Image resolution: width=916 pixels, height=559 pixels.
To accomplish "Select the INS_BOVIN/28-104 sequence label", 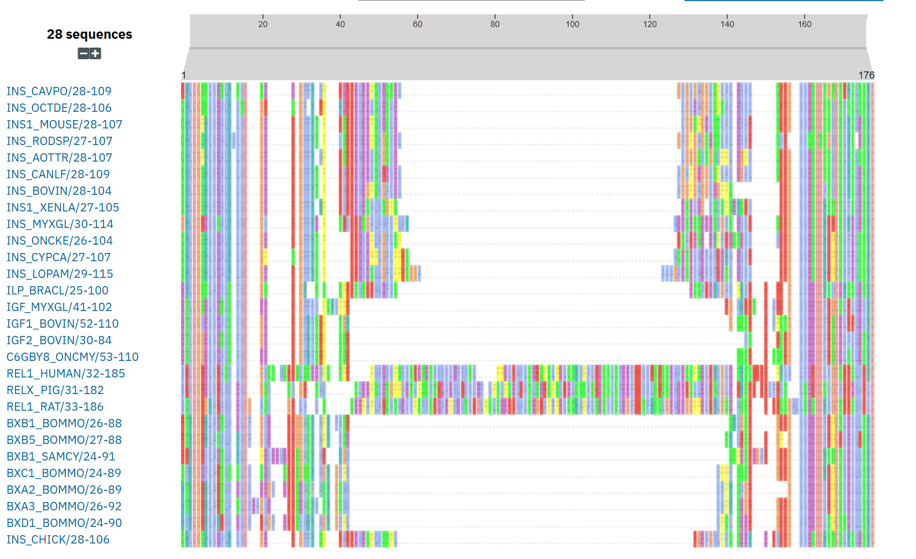I will 59,191.
